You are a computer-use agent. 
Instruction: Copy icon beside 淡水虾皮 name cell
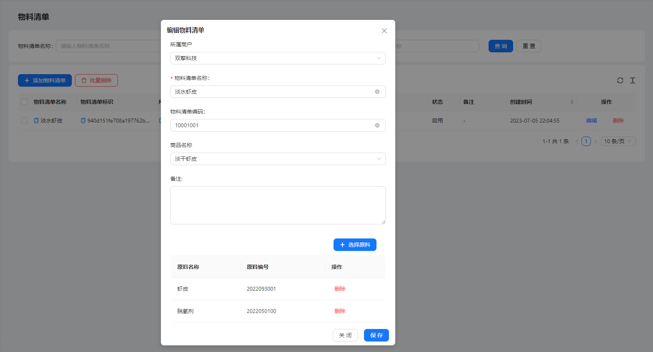(x=36, y=121)
